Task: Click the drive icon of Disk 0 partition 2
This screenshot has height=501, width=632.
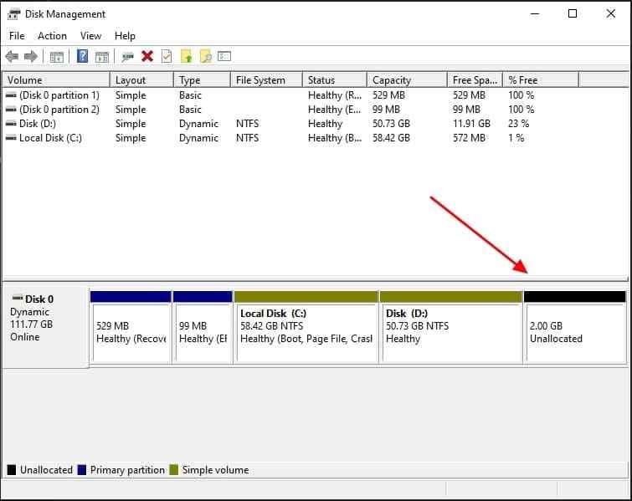Action: point(11,110)
